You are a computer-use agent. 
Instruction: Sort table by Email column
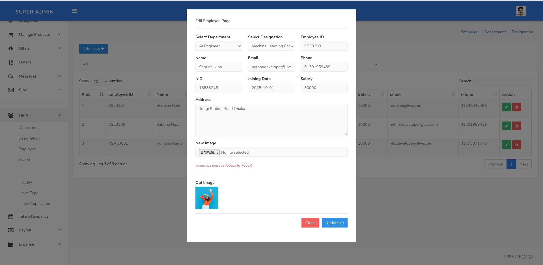[423, 94]
